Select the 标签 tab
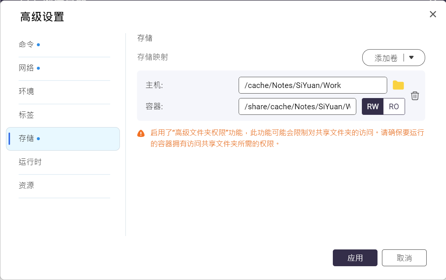Screen dimensions: 446x280 point(26,115)
